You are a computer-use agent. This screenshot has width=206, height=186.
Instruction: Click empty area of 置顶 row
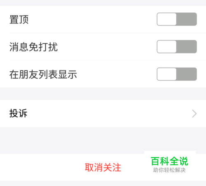(92, 19)
